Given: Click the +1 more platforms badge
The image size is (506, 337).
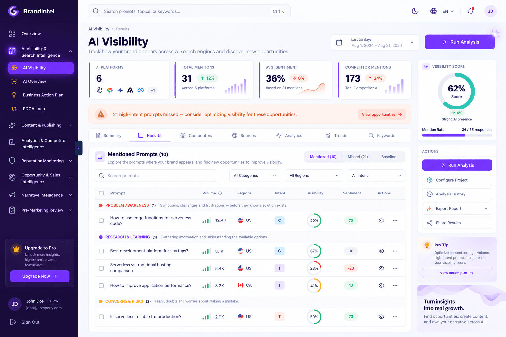Looking at the screenshot, I should (153, 90).
